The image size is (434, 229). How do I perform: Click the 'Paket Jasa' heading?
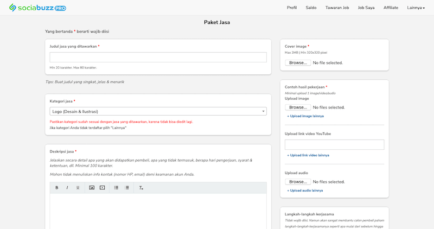(216, 22)
